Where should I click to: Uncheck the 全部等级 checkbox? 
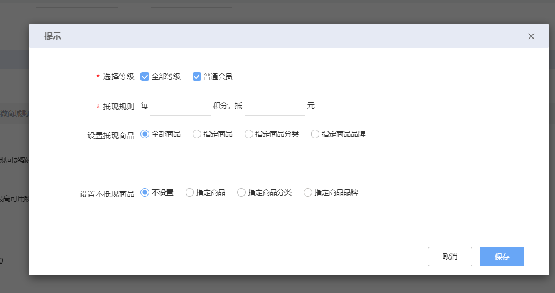[145, 77]
